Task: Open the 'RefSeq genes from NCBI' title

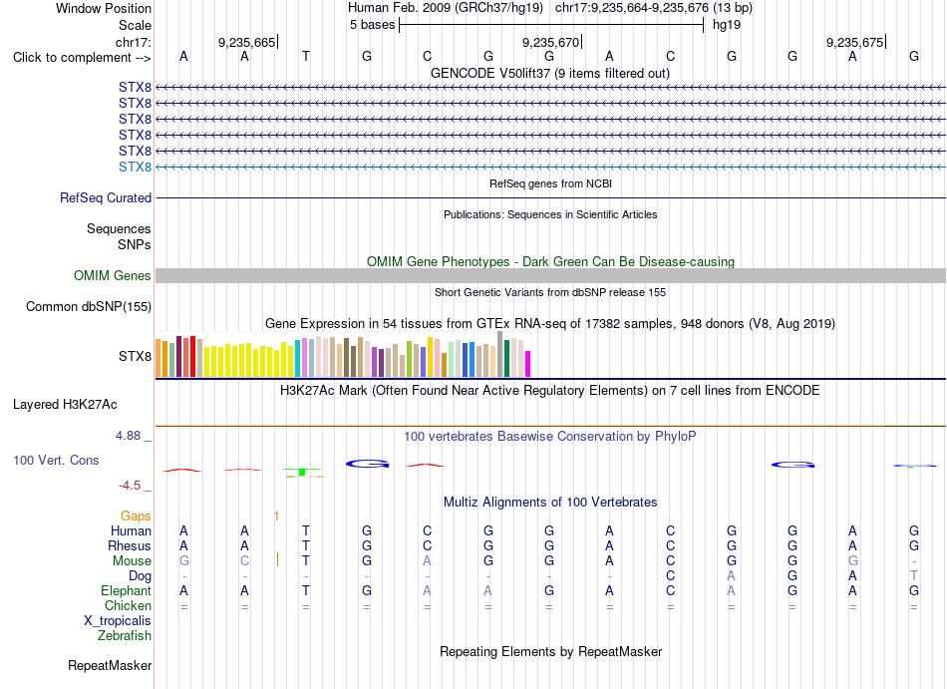Action: click(x=551, y=183)
